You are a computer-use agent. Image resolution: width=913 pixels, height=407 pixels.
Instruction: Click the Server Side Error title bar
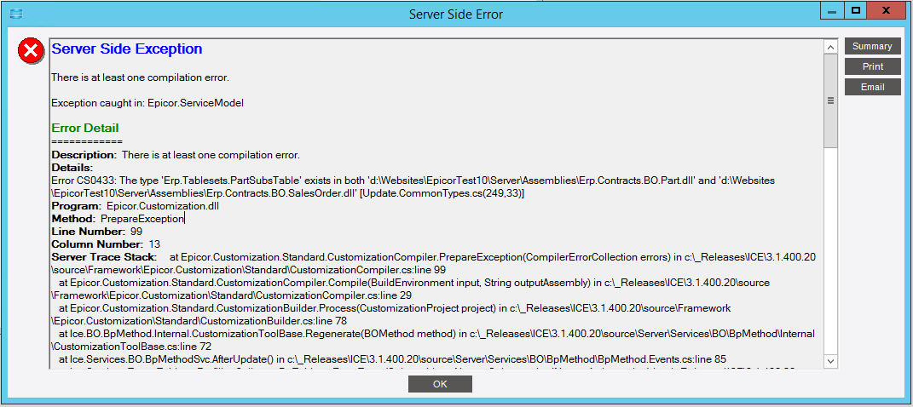coord(456,14)
